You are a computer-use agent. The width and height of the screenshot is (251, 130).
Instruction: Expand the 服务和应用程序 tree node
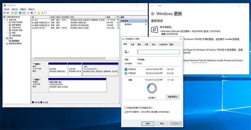[4, 44]
